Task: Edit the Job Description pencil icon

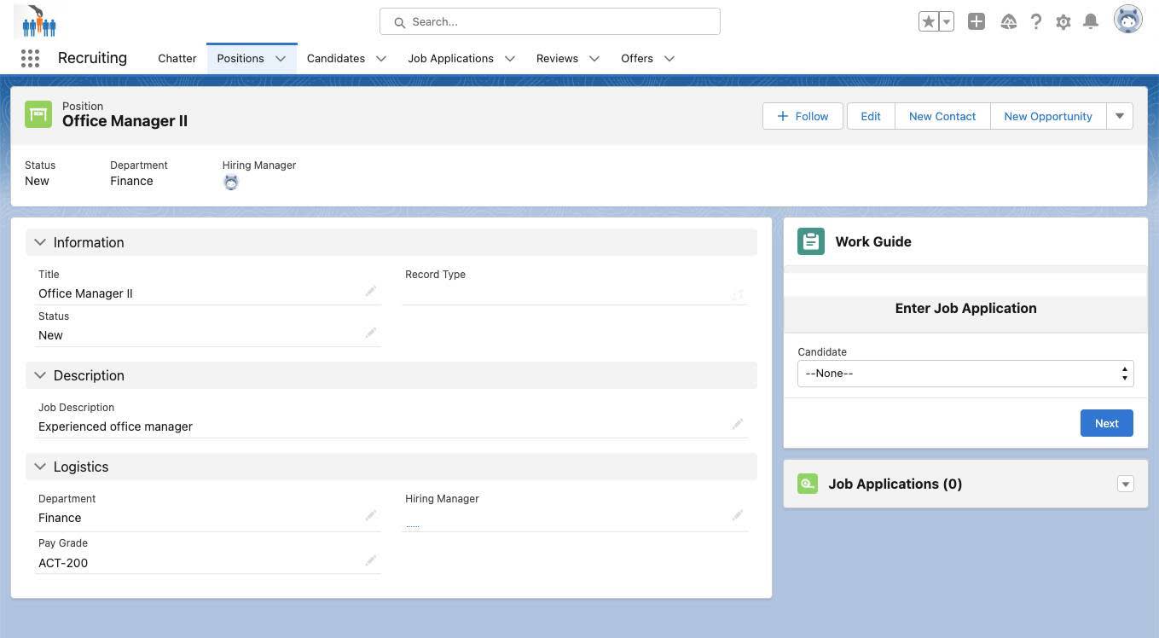Action: point(738,424)
